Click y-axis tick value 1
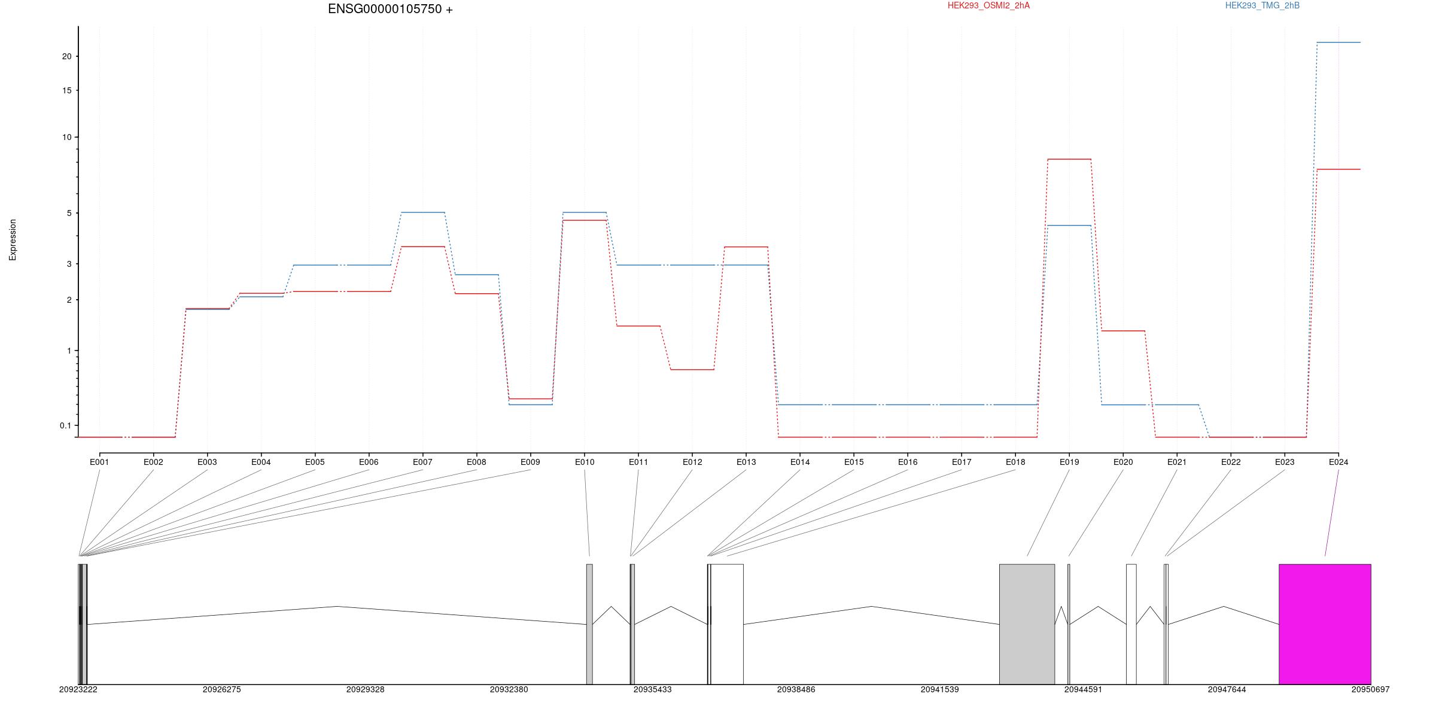1436x718 pixels. click(69, 351)
